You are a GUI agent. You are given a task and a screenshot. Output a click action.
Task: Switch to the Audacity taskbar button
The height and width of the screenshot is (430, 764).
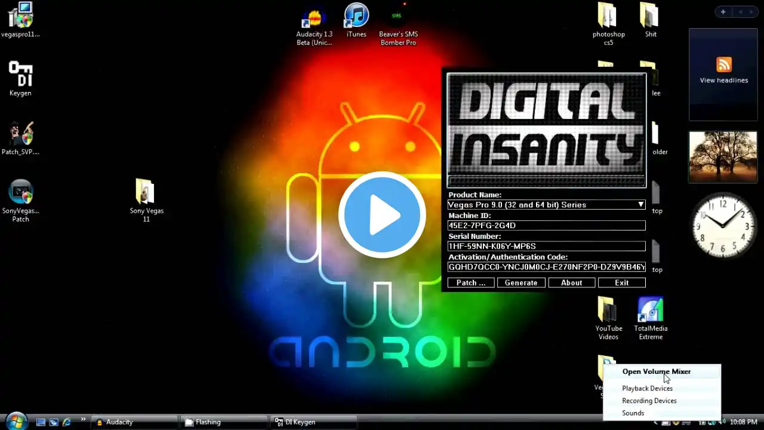click(135, 422)
